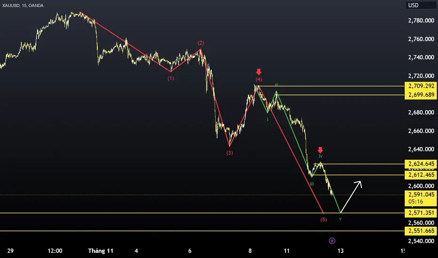Select the wave (1) label
The height and width of the screenshot is (258, 438).
point(171,78)
